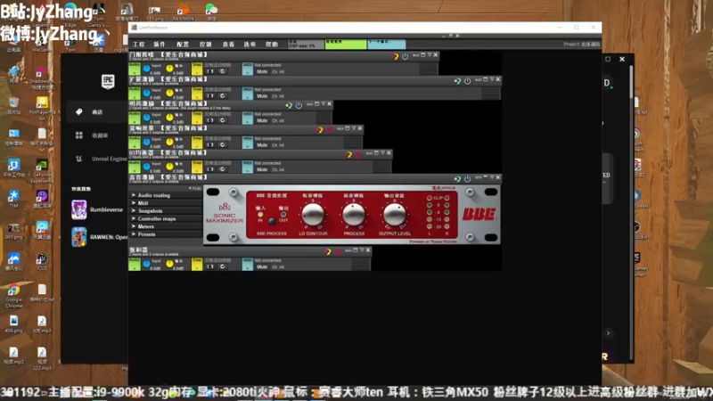The height and width of the screenshot is (401, 713).
Task: Enable the bottom plugin's red power button
Action: 338,252
